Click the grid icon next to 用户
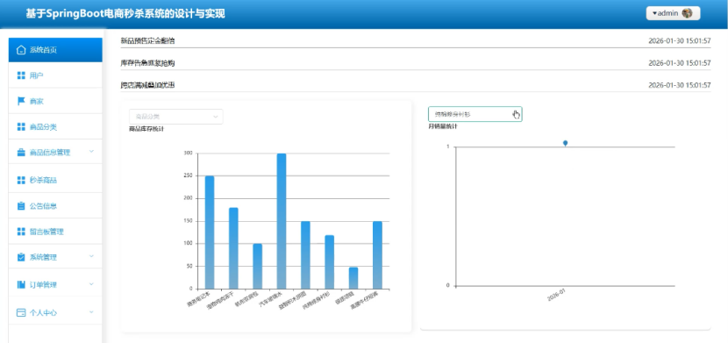 click(21, 75)
